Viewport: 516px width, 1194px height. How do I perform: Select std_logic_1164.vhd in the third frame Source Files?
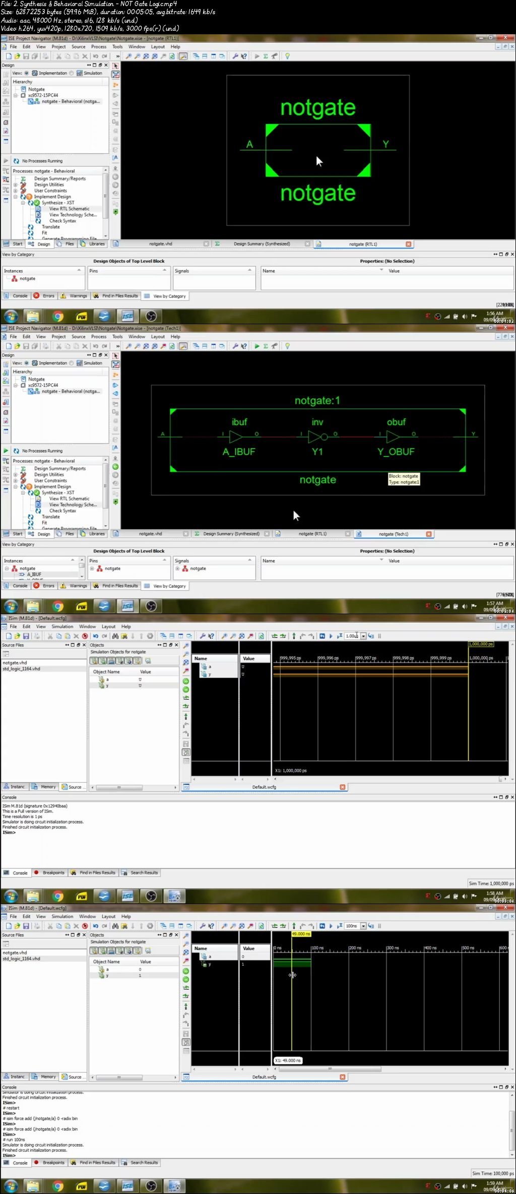(21, 669)
